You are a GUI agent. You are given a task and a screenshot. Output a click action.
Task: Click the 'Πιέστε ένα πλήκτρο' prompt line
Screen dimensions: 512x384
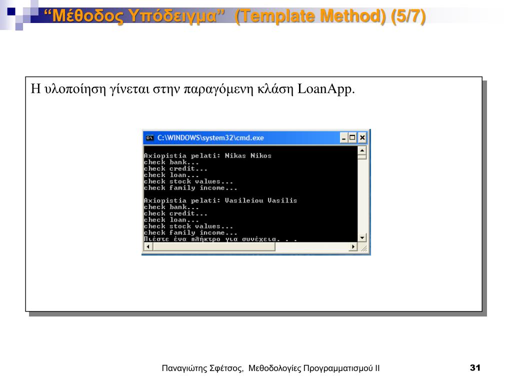click(220, 239)
